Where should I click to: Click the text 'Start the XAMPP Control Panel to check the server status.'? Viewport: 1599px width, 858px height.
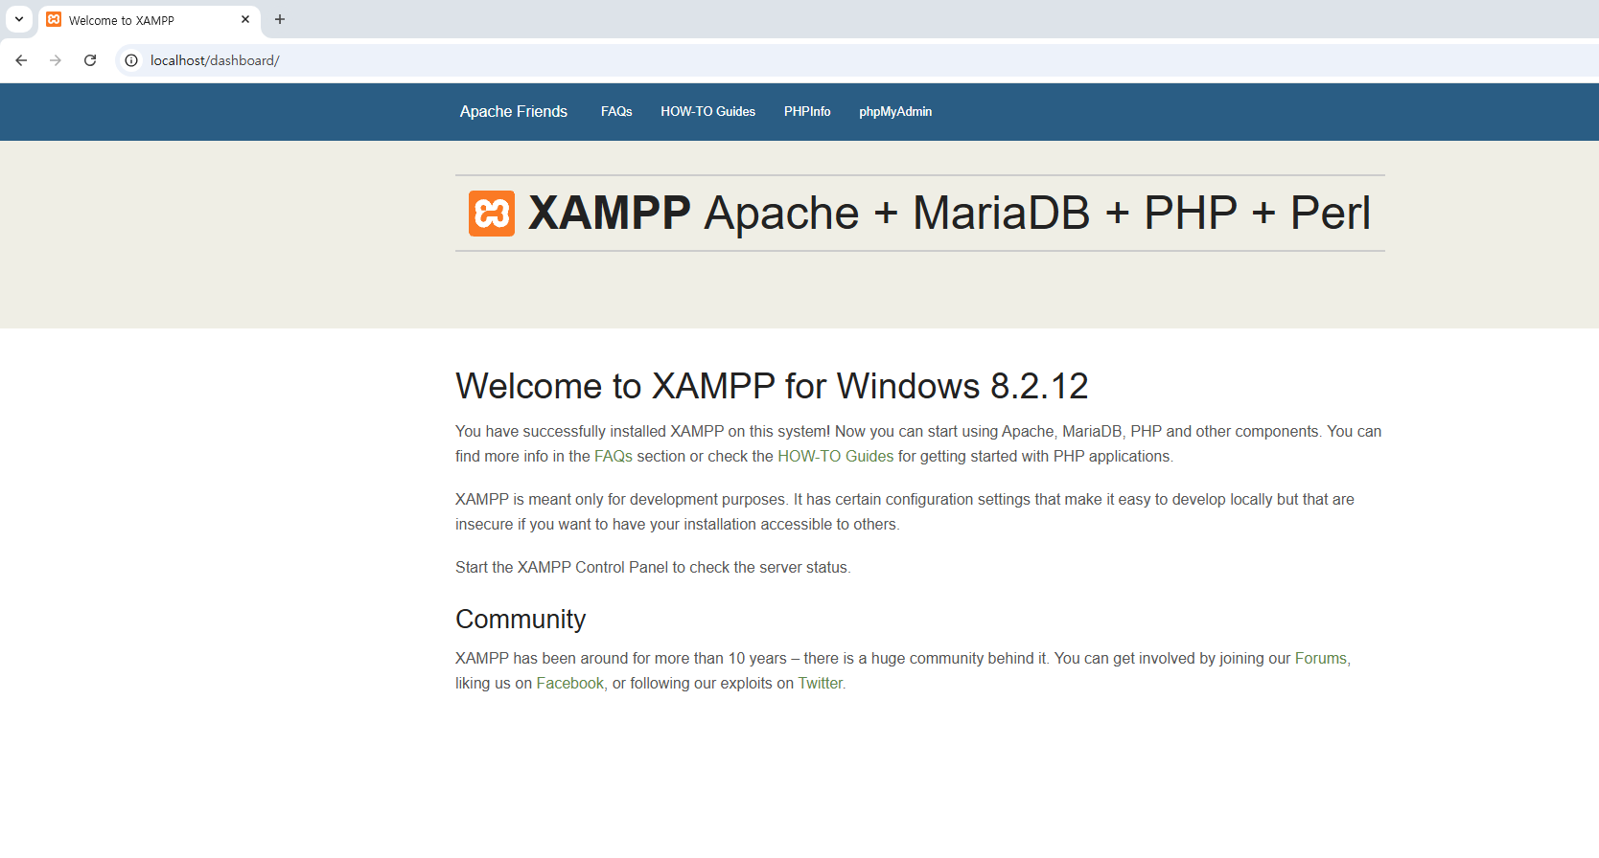coord(653,568)
